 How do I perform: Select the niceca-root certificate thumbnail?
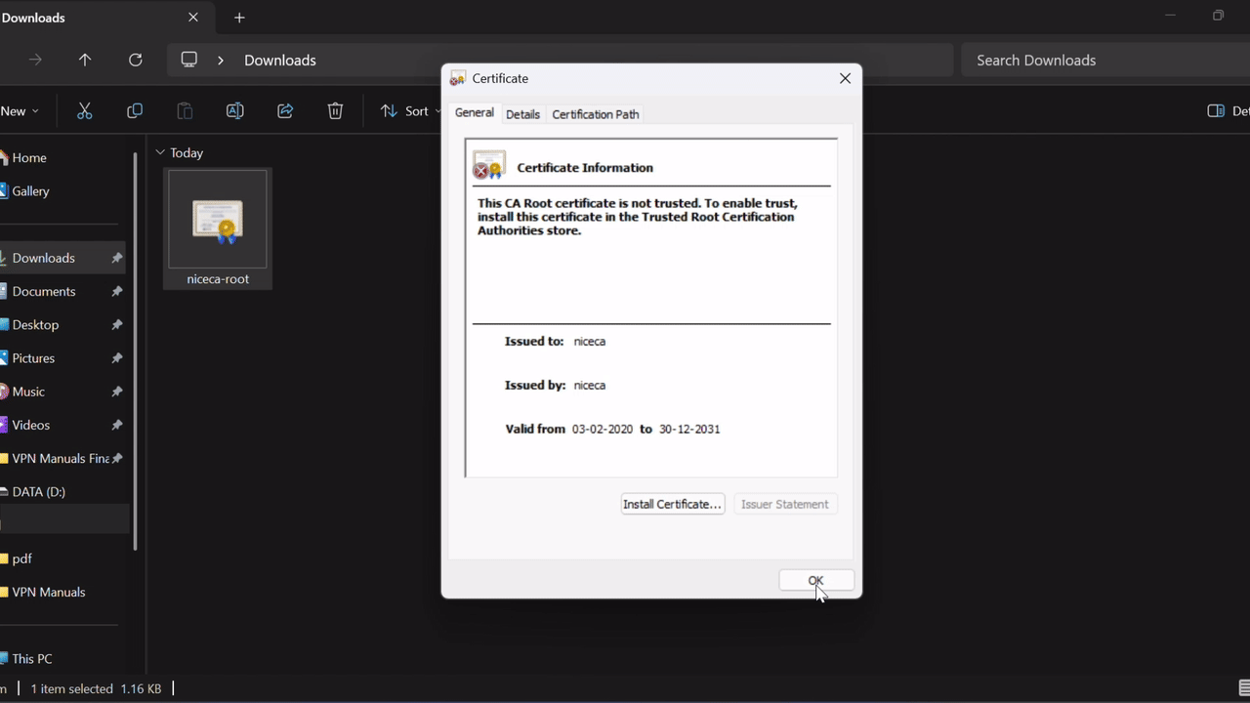click(x=217, y=220)
